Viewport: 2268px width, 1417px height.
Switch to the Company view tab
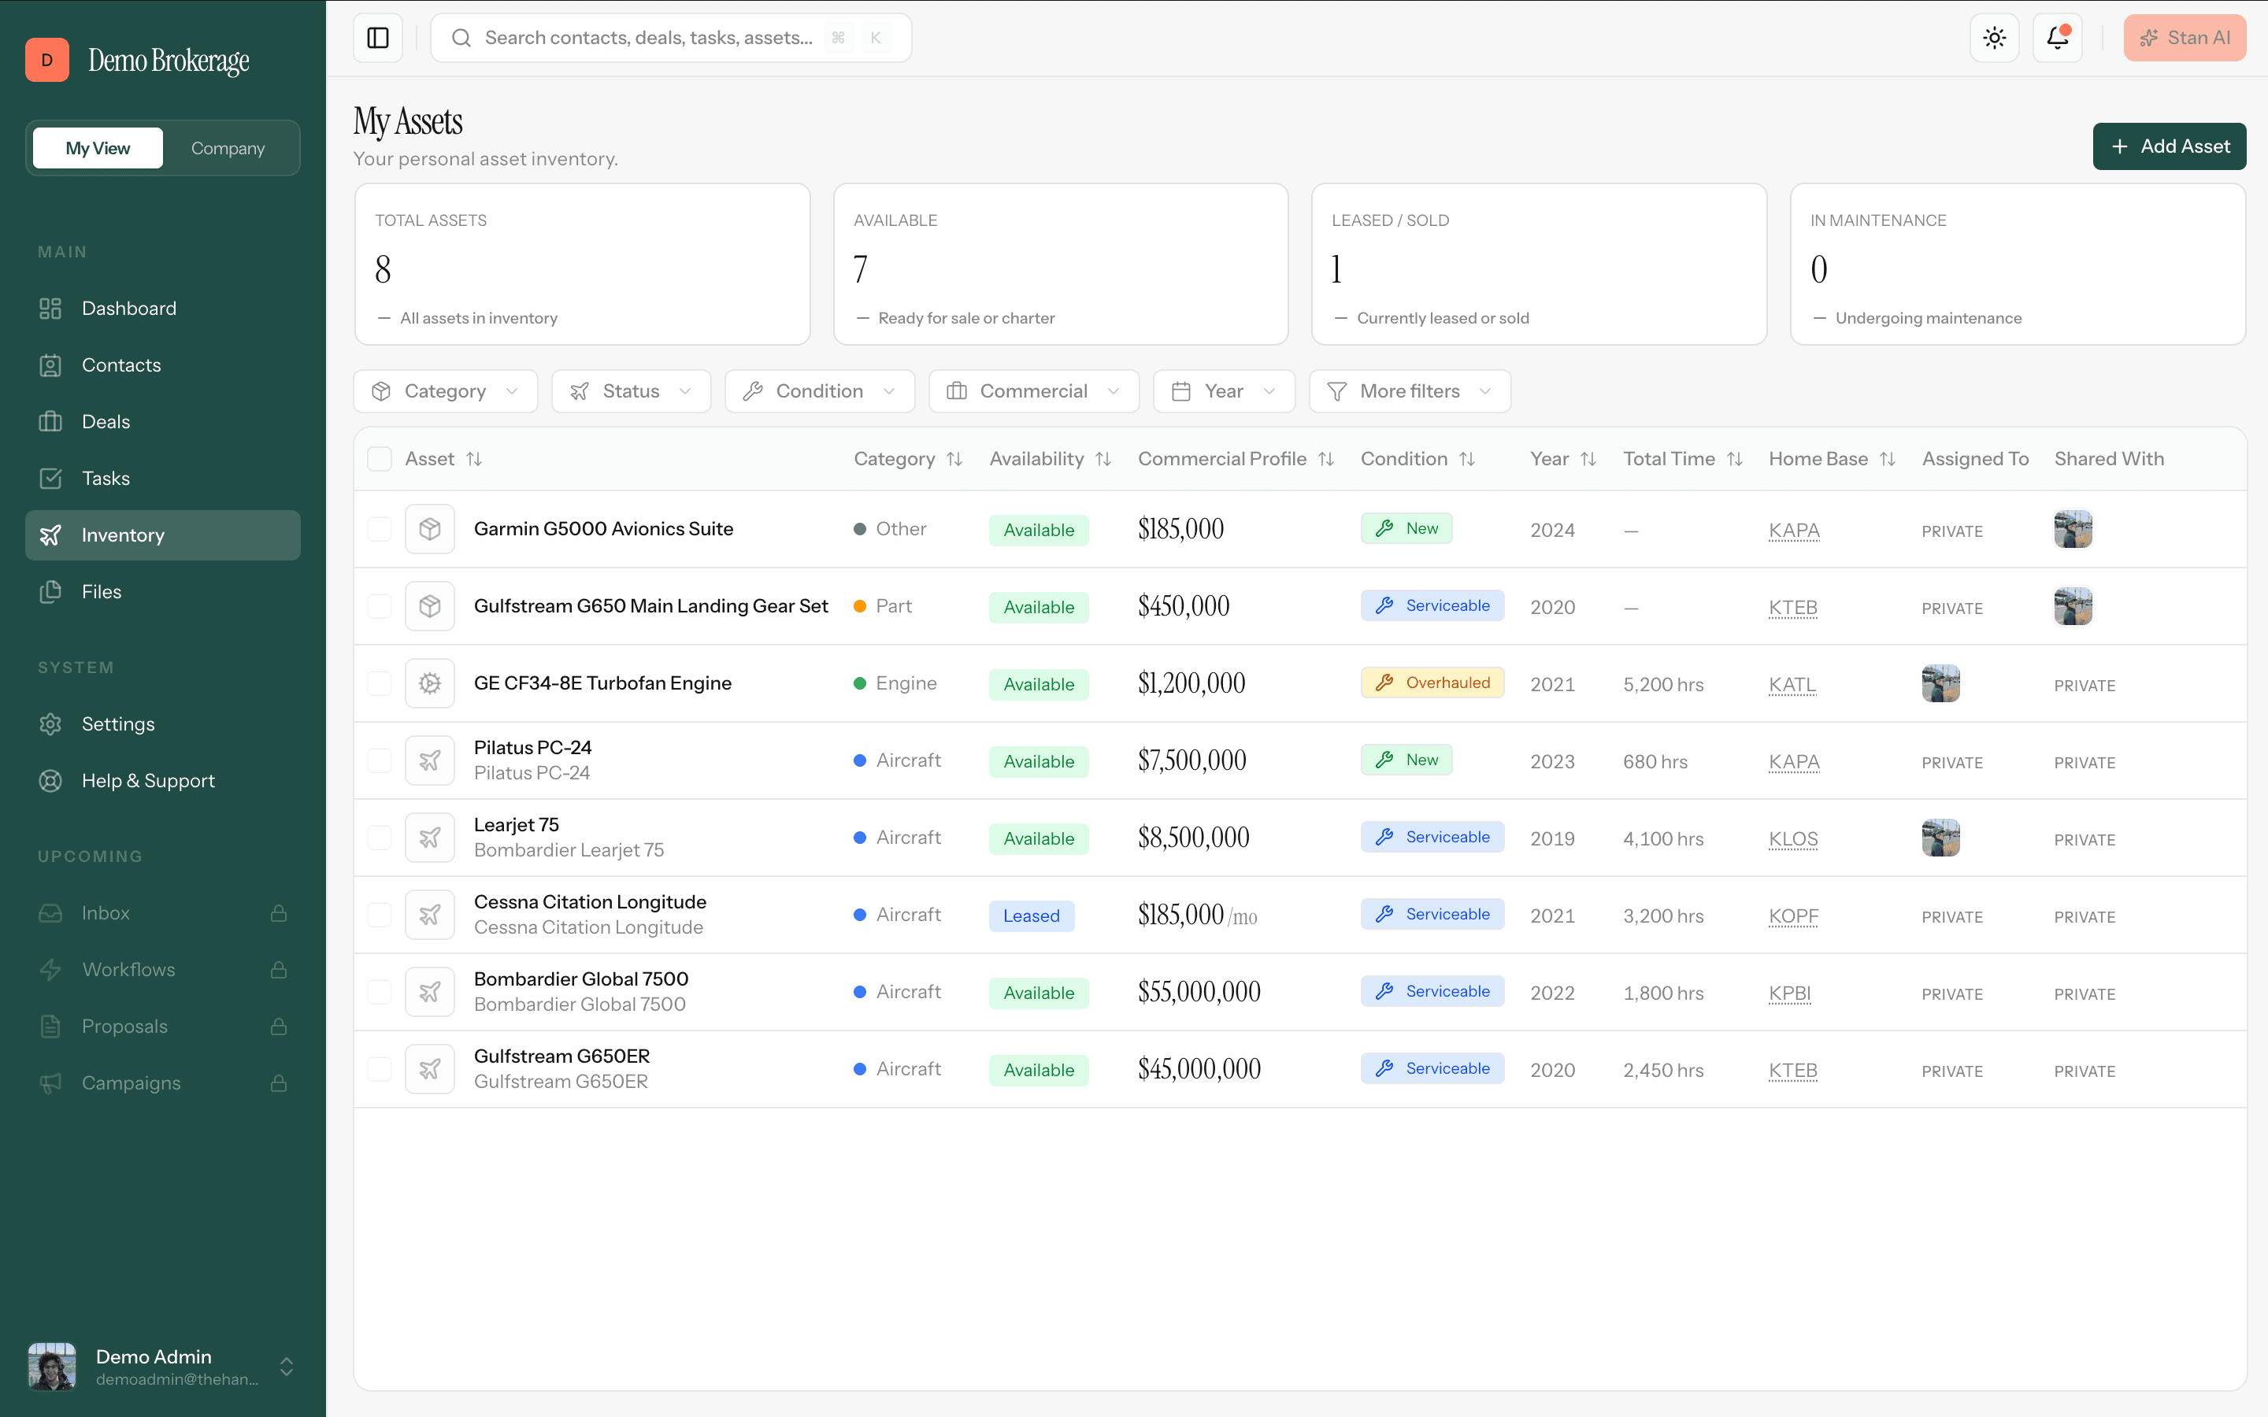click(228, 148)
